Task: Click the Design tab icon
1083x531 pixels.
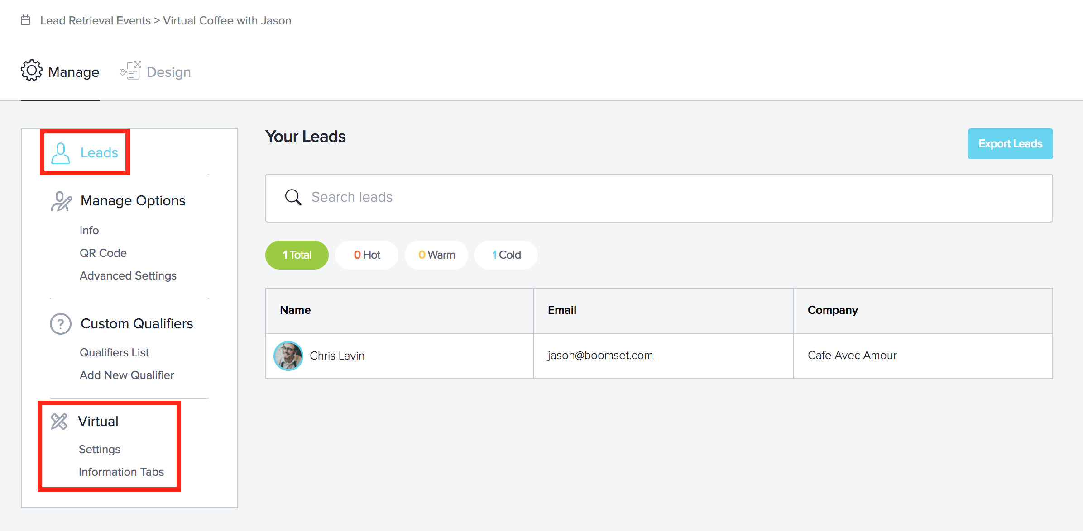Action: [130, 71]
